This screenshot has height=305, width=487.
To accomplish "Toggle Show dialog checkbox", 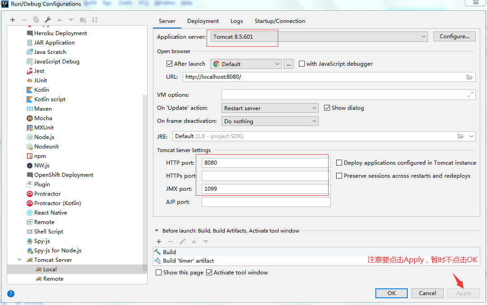I will (327, 108).
